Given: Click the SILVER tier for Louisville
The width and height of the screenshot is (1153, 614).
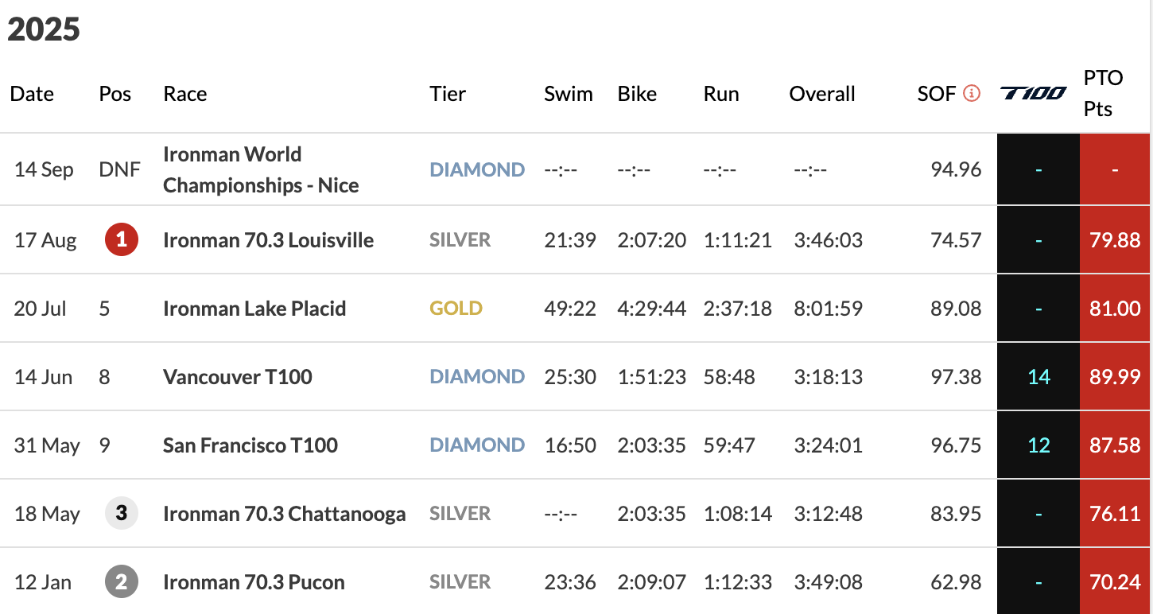Looking at the screenshot, I should click(460, 240).
